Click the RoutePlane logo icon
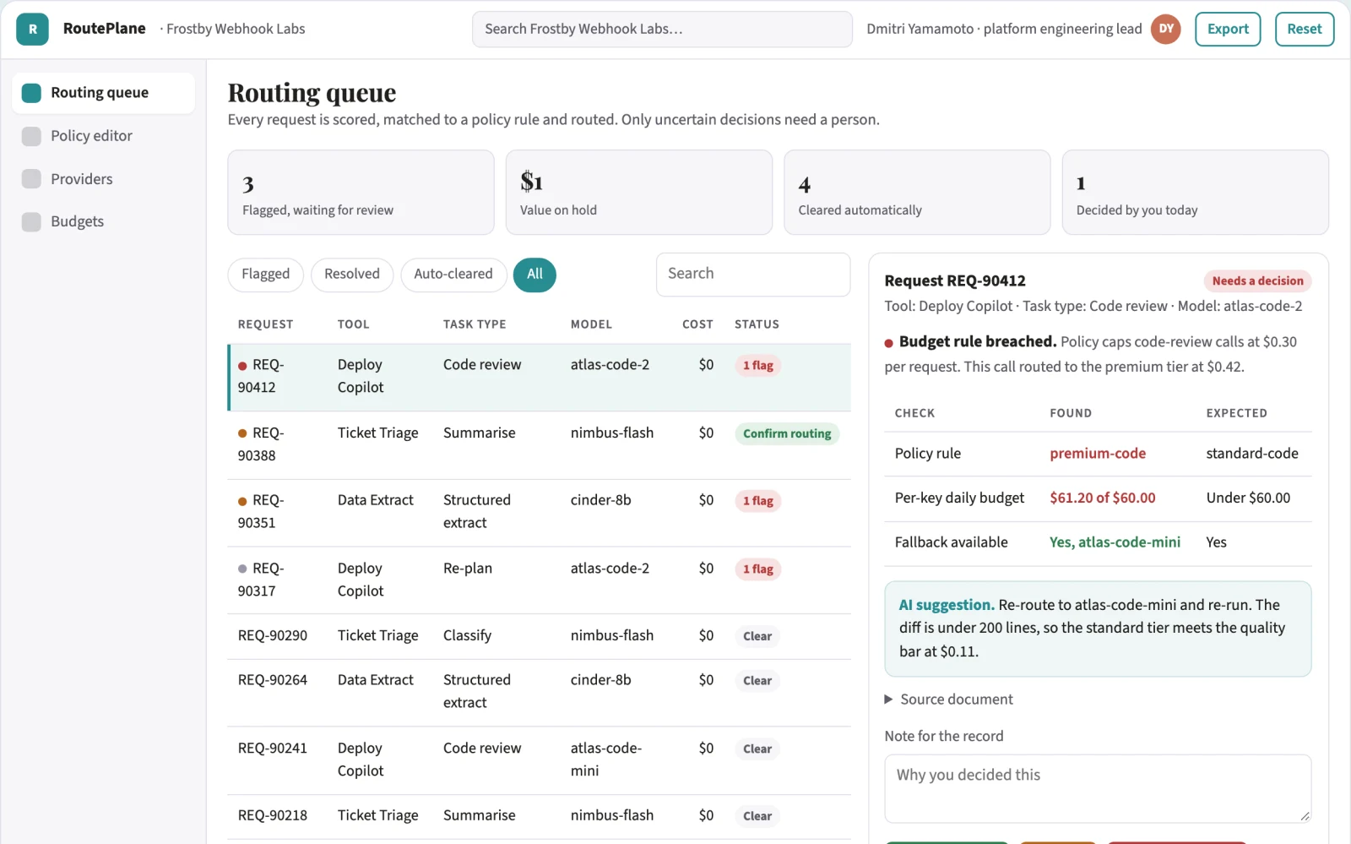Viewport: 1351px width, 844px height. pyautogui.click(x=32, y=29)
